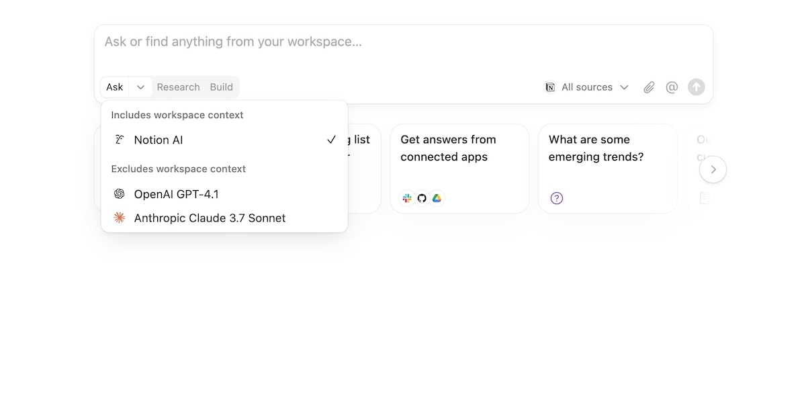Choose Anthropic Claude 3.7 Sonnet model

click(x=224, y=218)
